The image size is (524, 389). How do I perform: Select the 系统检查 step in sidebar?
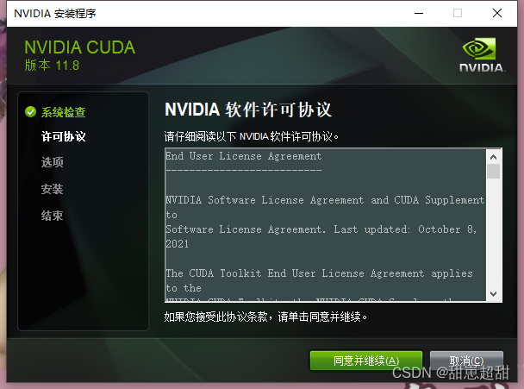click(63, 112)
